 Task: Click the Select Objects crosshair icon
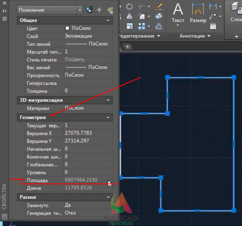(x=99, y=10)
